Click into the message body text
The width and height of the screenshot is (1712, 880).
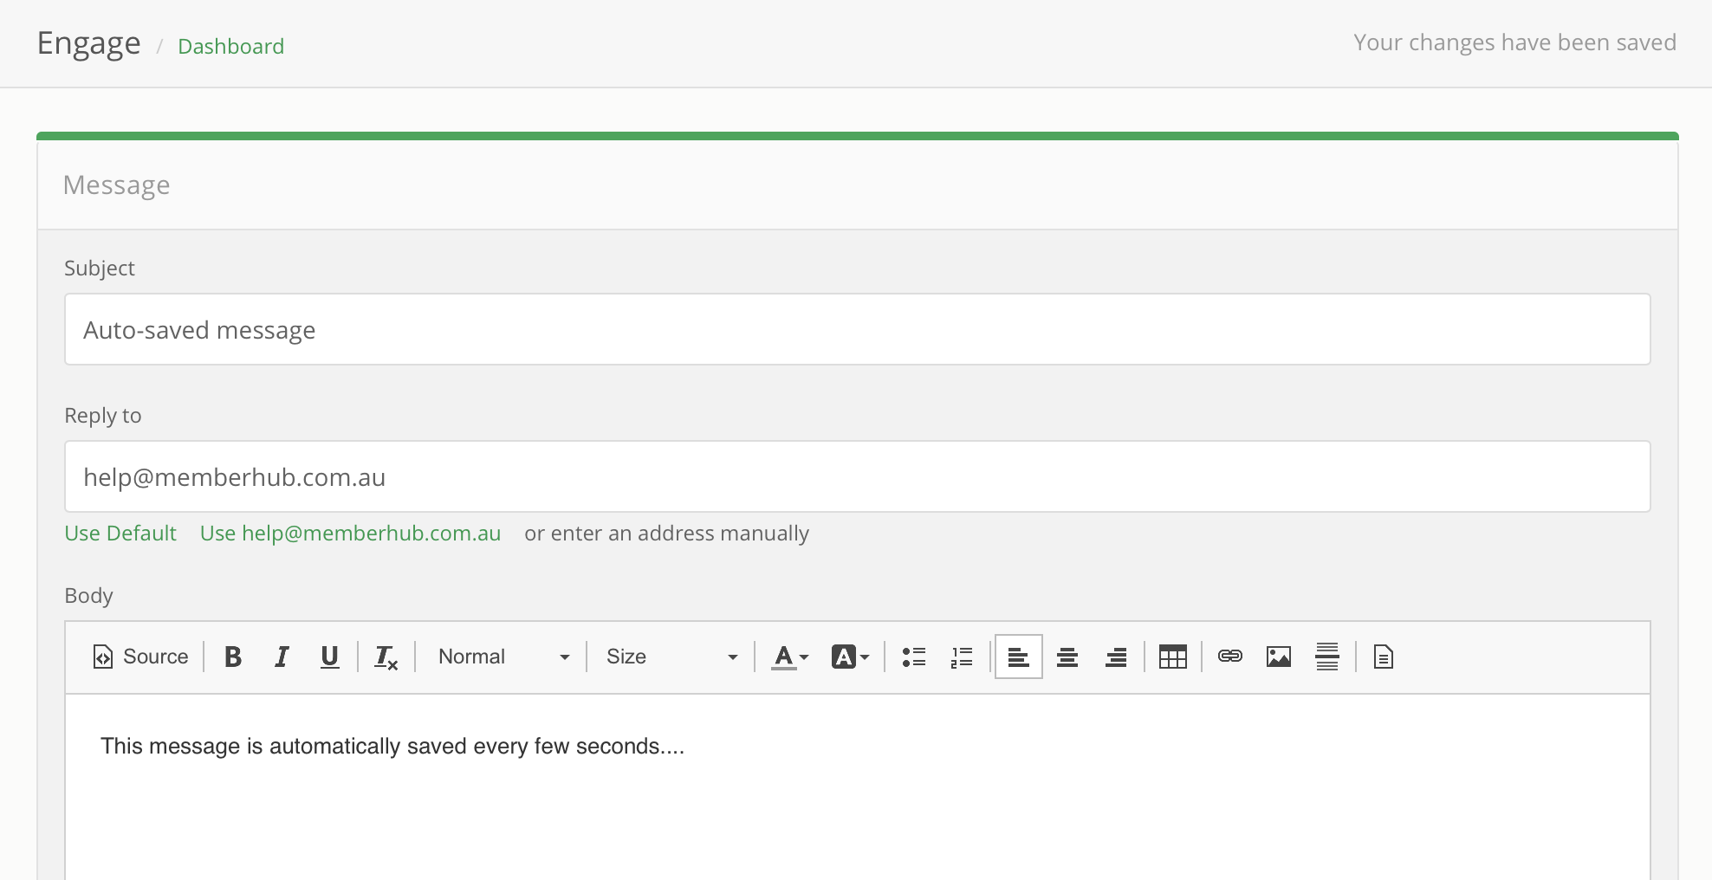click(x=392, y=746)
